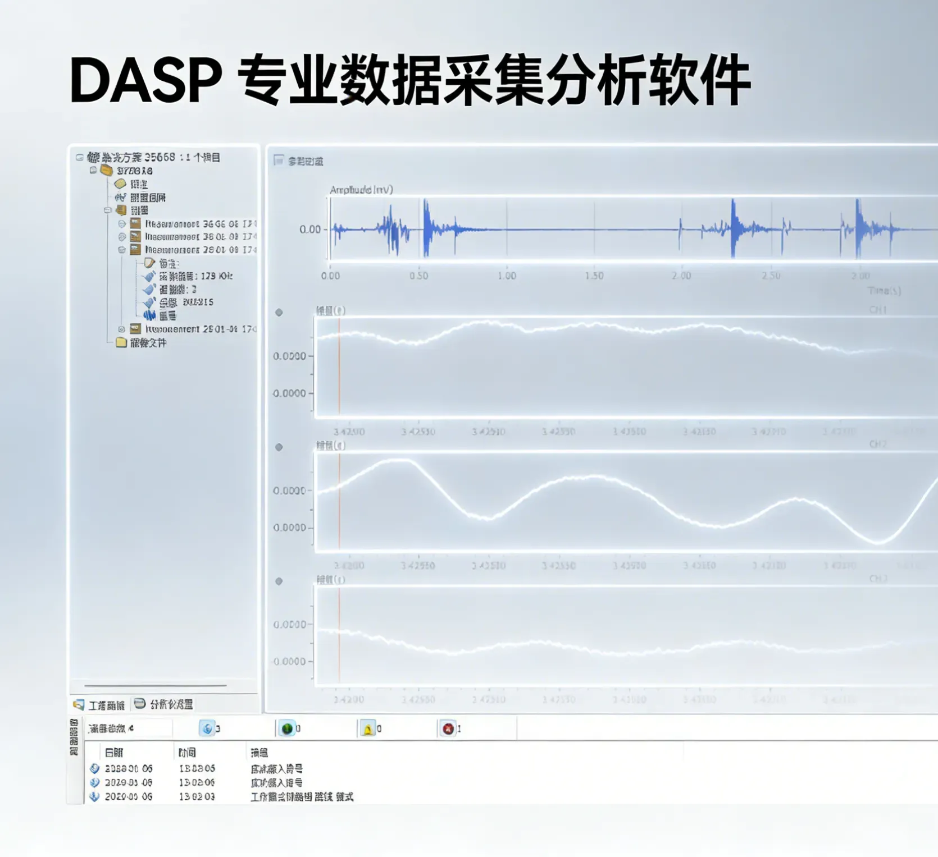This screenshot has height=857, width=938.
Task: Toggle the round marker beside the CH1 chart
Action: (279, 313)
